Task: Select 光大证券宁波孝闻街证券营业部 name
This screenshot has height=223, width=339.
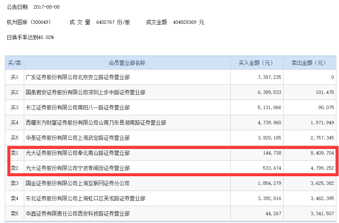Action: point(78,168)
